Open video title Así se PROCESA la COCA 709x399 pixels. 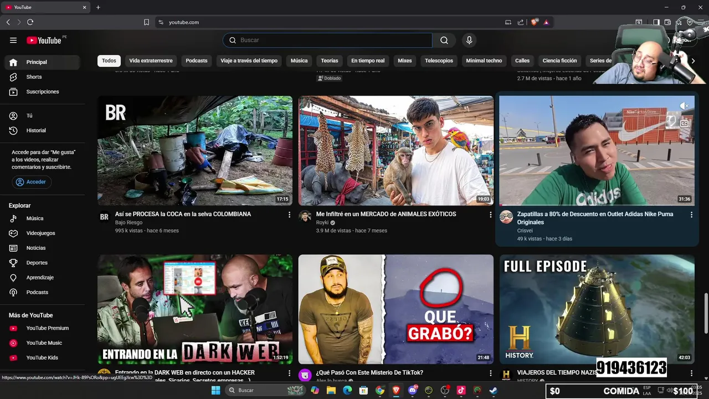[x=183, y=214]
